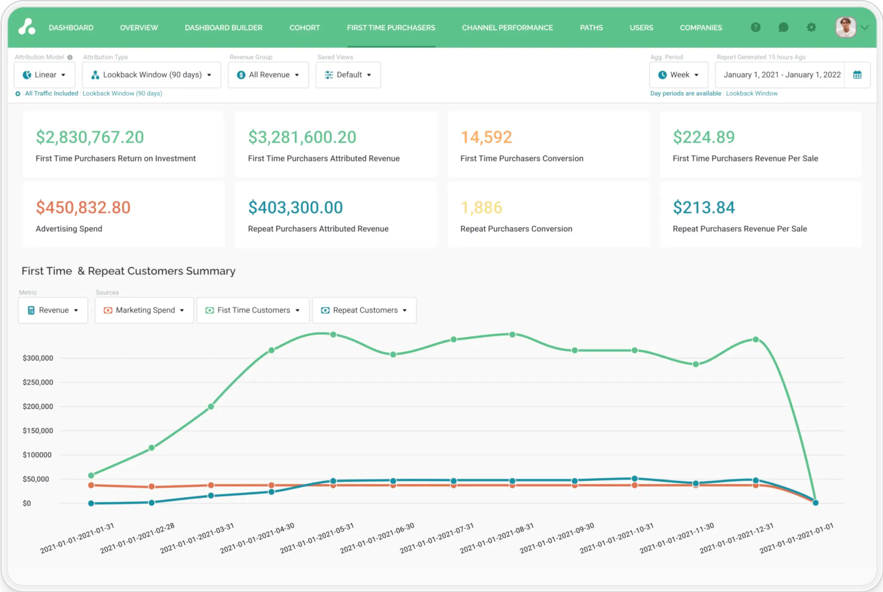This screenshot has width=883, height=592.
Task: Click the calendar date picker icon
Action: (x=857, y=75)
